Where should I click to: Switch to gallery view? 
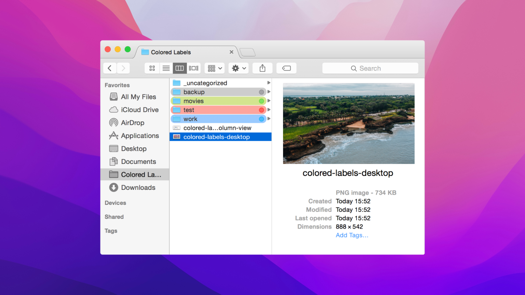coord(193,68)
